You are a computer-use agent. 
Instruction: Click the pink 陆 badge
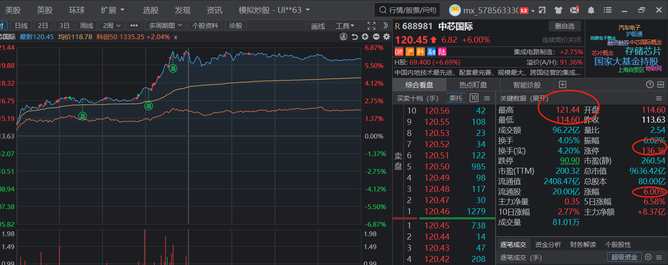coord(442,52)
